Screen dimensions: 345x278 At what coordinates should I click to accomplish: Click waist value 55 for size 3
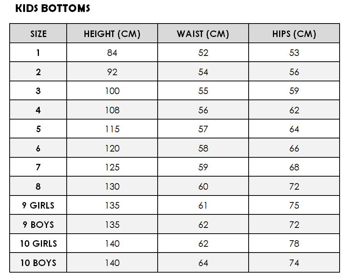tap(203, 91)
